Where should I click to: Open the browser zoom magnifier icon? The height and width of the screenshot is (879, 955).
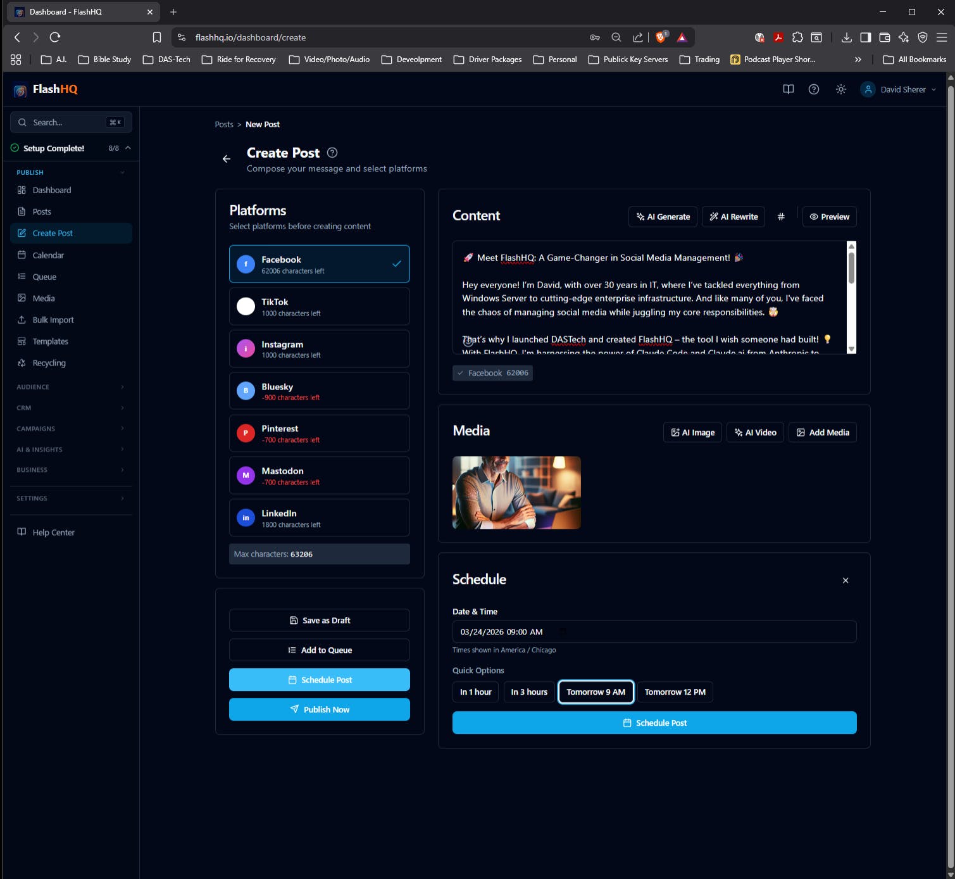coord(616,37)
